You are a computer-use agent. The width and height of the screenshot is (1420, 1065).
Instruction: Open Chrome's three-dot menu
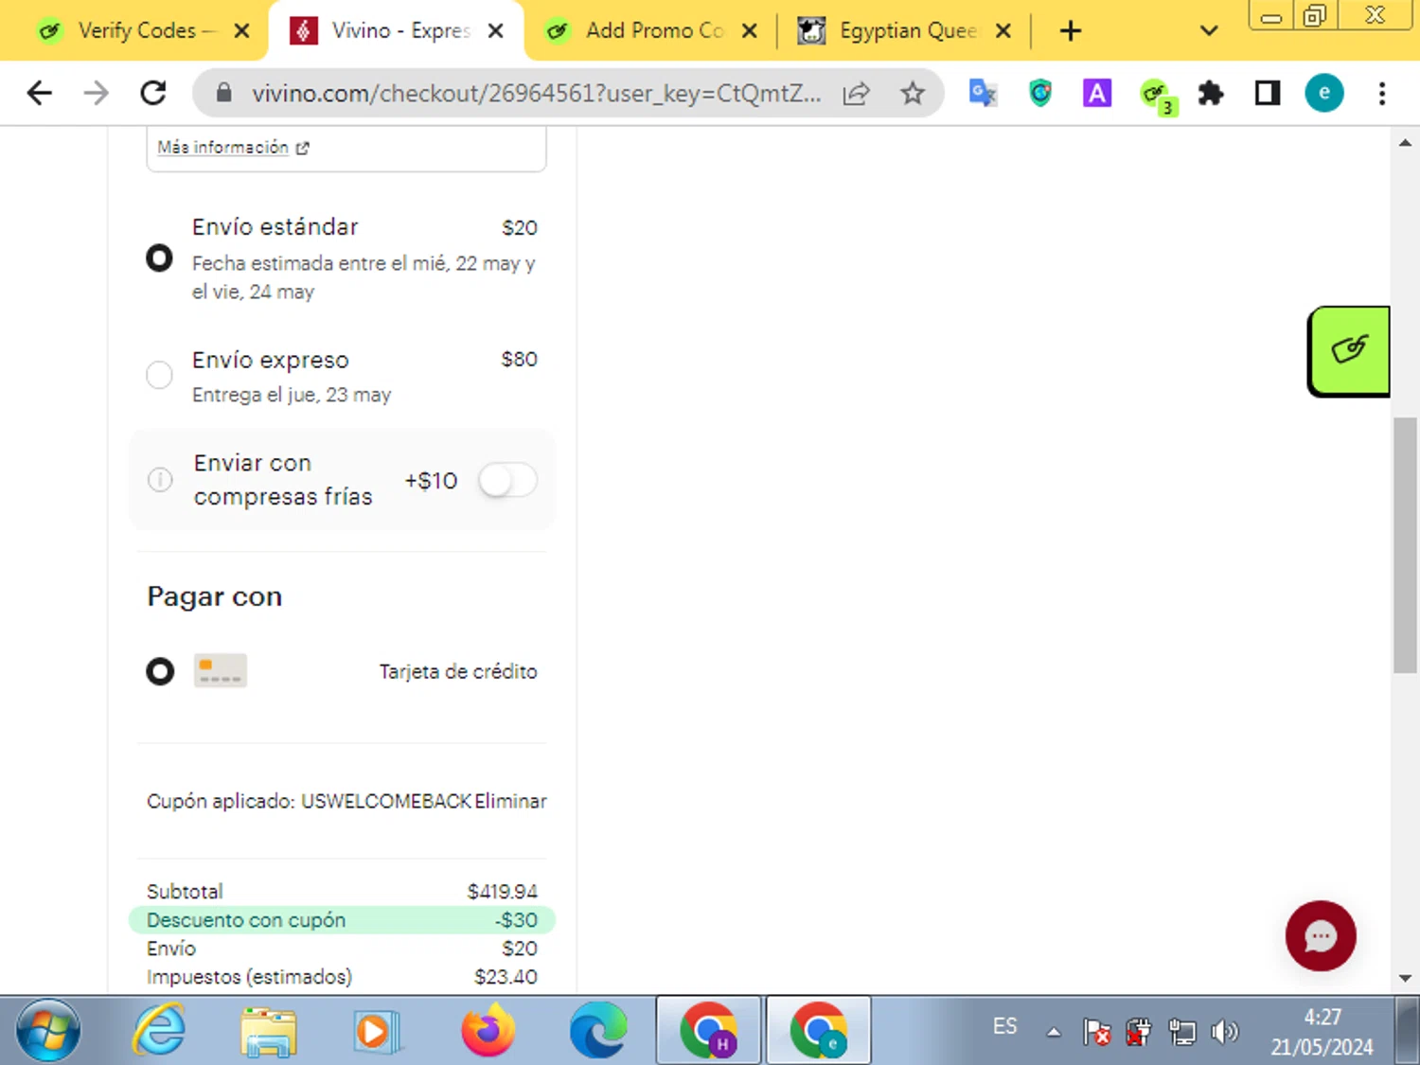tap(1382, 93)
